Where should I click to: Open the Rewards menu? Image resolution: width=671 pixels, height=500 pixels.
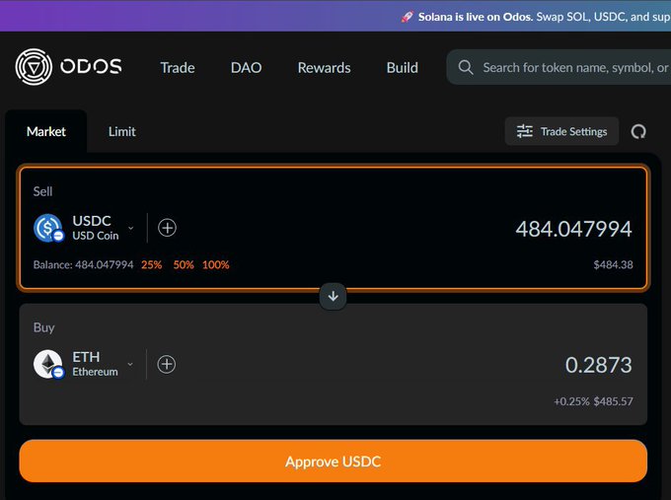coord(324,68)
